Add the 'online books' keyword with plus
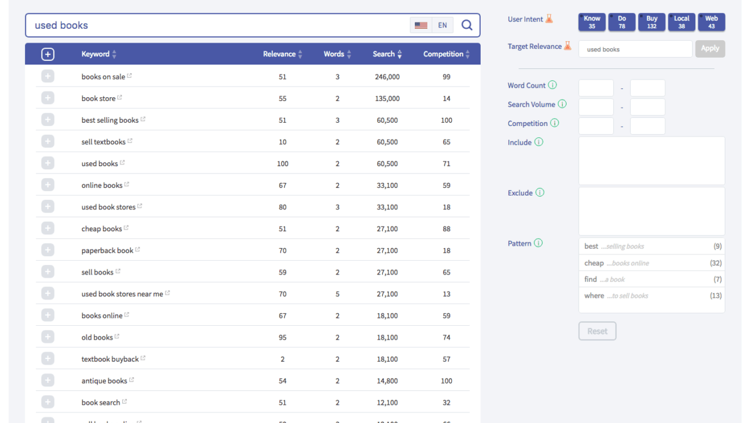This screenshot has height=423, width=753. pos(48,185)
